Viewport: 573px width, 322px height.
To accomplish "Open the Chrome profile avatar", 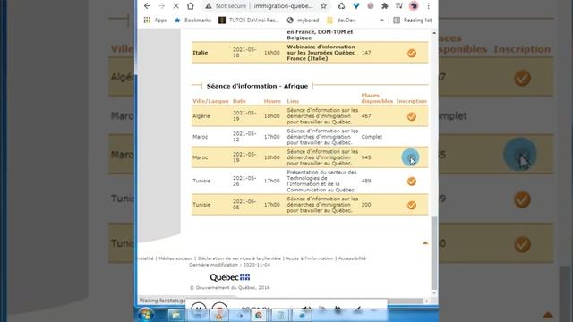I will (414, 6).
